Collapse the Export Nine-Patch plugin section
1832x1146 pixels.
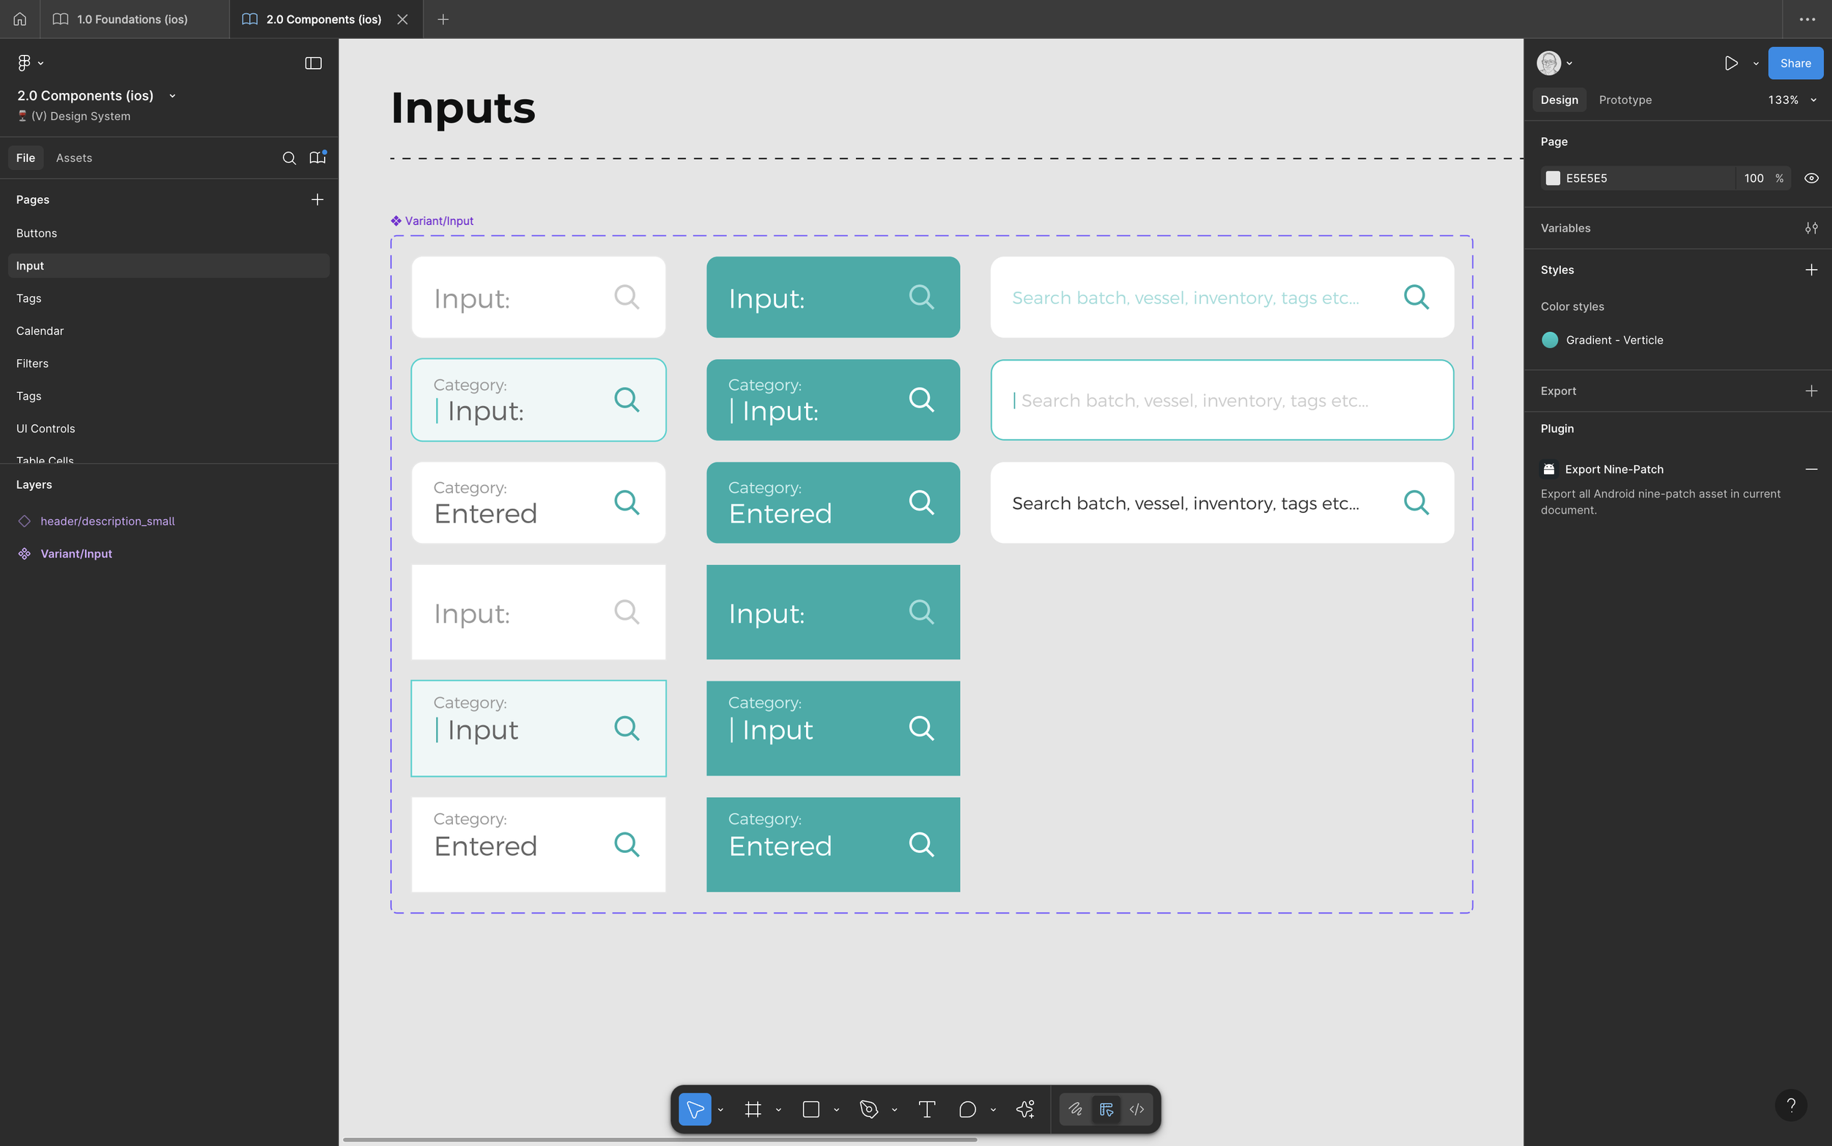tap(1811, 469)
